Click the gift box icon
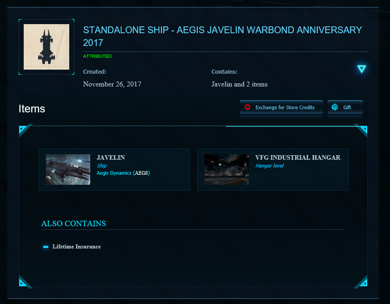This screenshot has width=390, height=304. (335, 107)
